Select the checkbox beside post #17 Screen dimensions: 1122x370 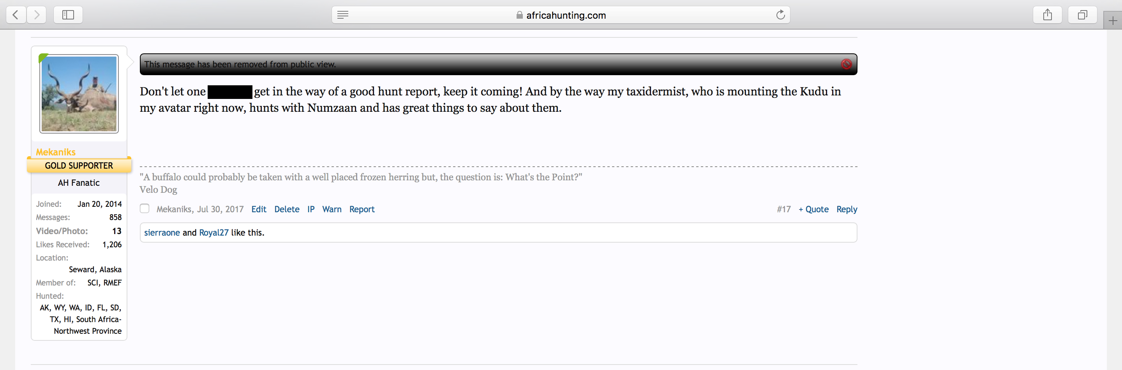click(x=145, y=208)
